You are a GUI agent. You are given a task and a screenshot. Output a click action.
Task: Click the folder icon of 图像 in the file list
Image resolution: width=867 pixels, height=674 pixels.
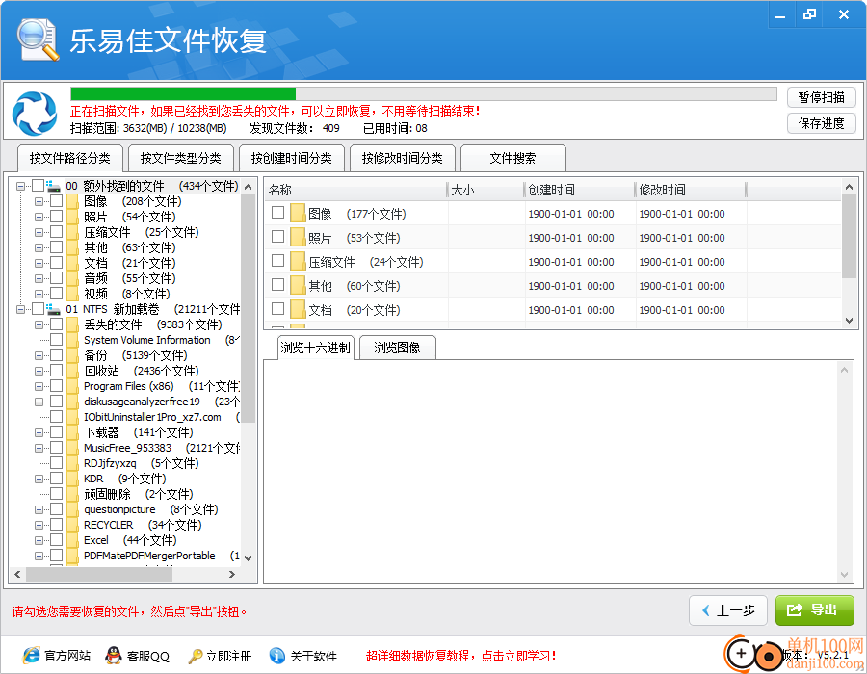point(298,213)
